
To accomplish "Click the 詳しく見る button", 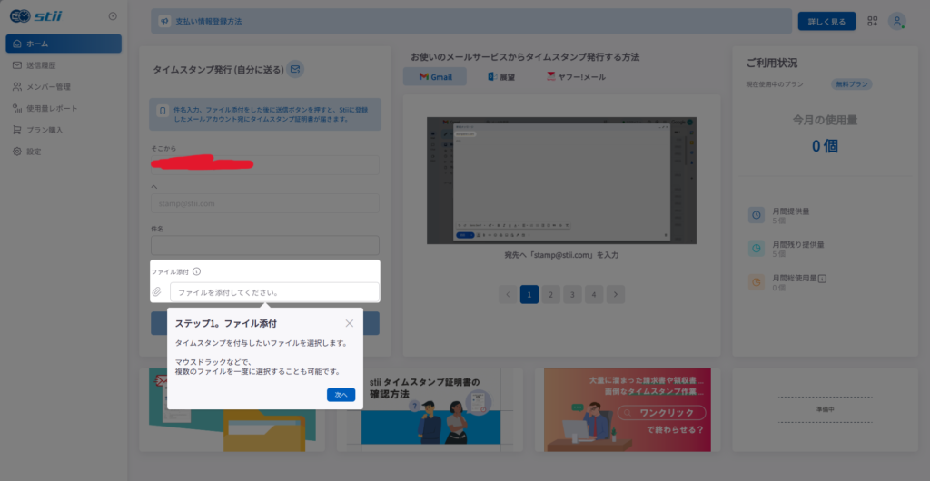I will click(x=826, y=21).
